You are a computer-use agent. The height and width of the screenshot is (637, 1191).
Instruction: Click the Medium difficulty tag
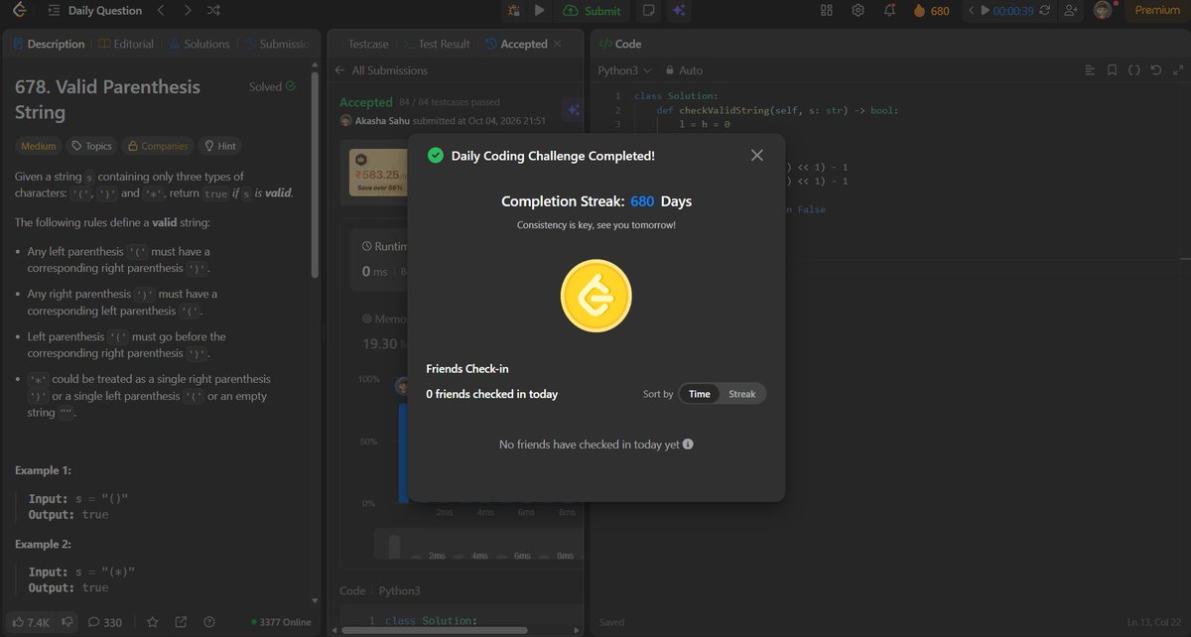pos(39,146)
